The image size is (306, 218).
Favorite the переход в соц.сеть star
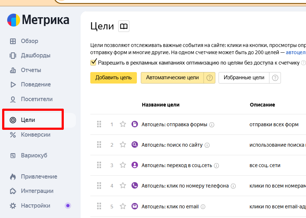(123, 165)
